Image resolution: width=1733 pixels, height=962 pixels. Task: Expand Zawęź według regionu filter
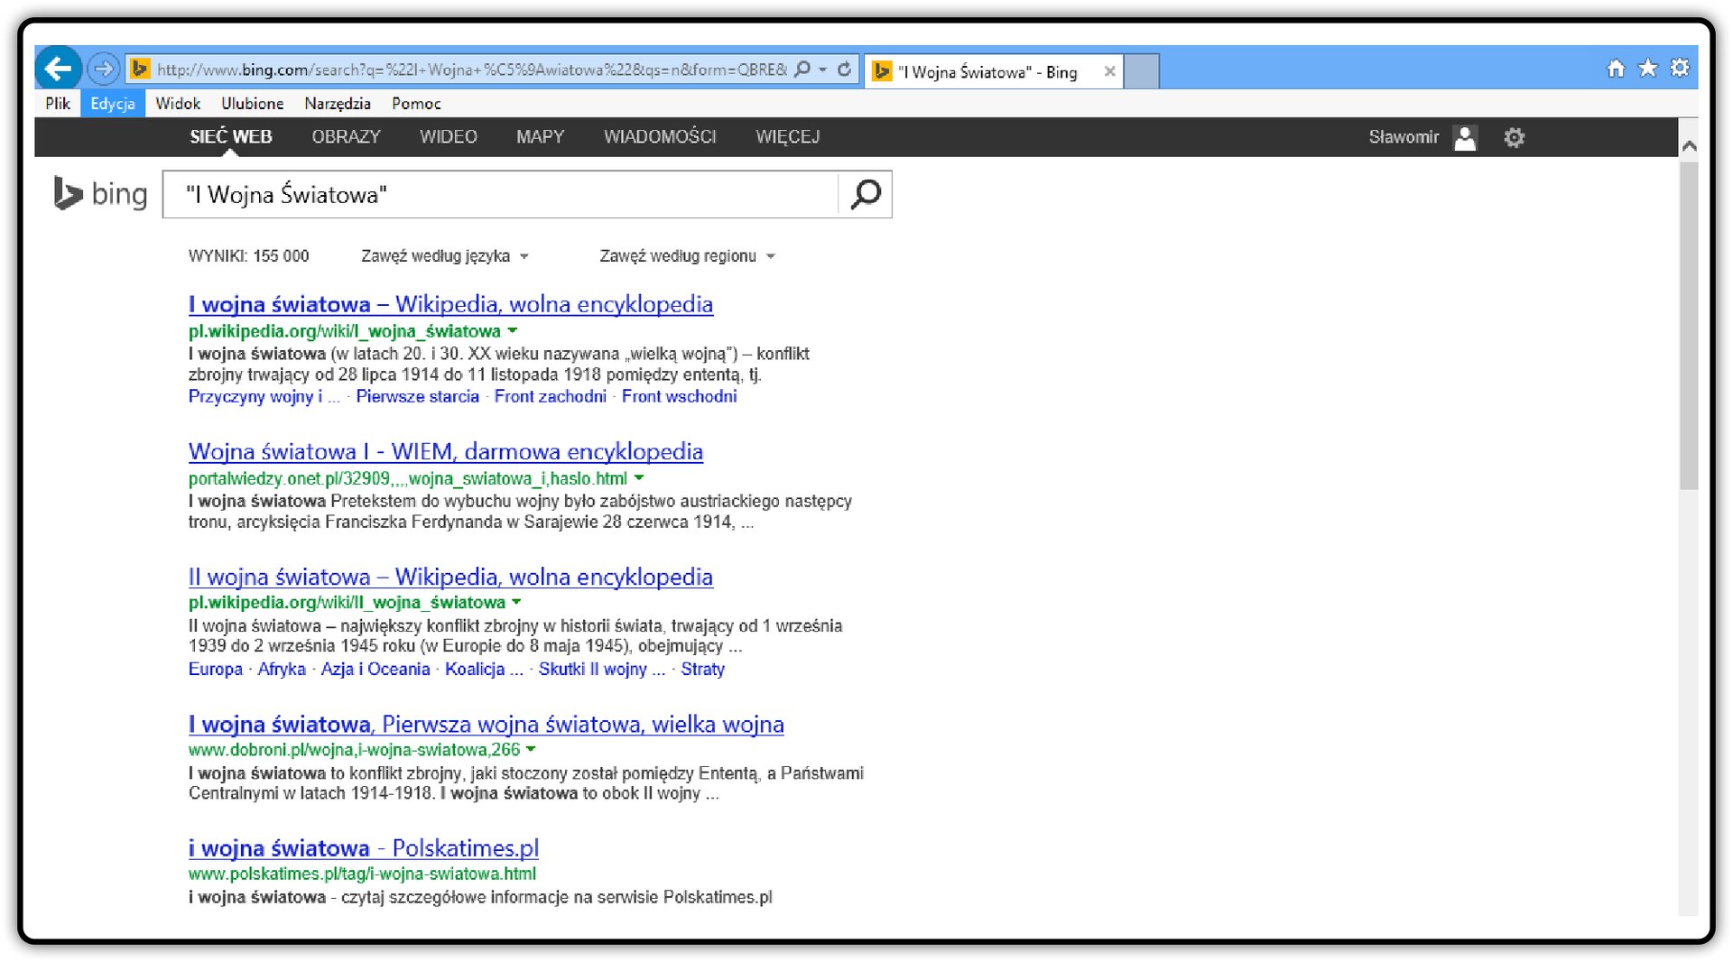688,256
